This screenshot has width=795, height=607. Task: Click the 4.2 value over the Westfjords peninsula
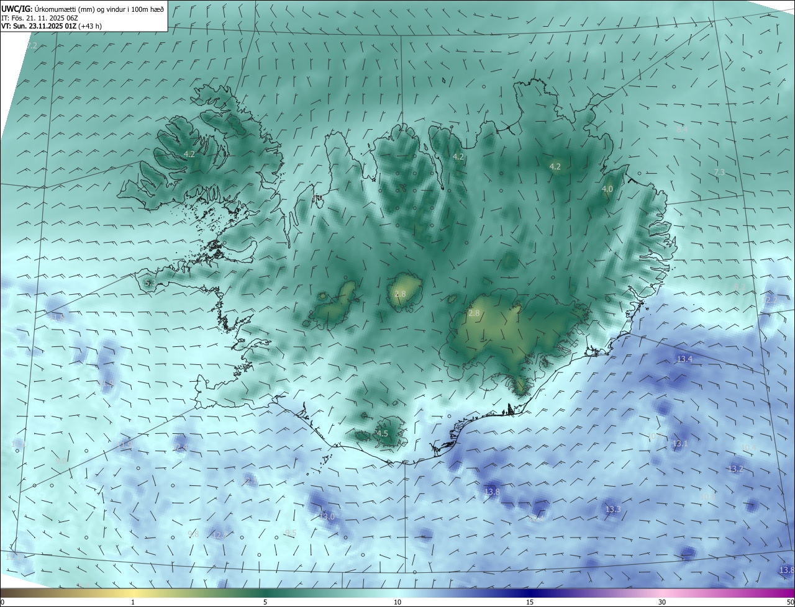click(x=189, y=154)
